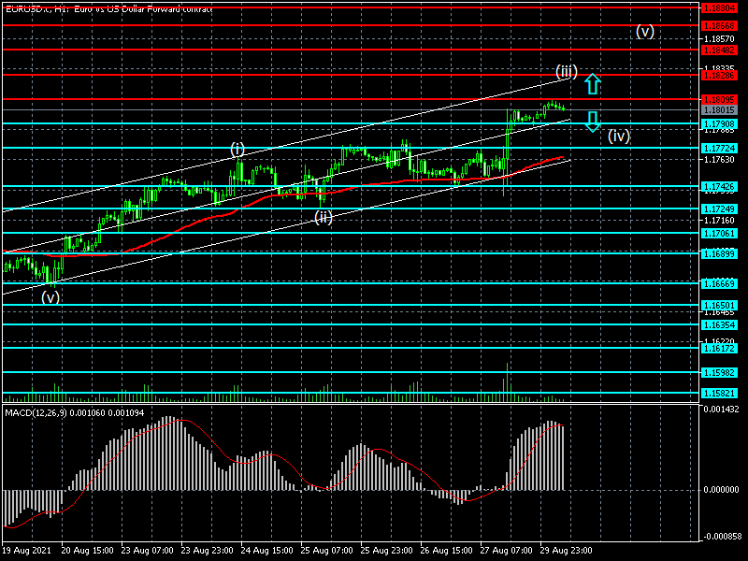Click the 19 Aug 2021 time axis label
The image size is (748, 561).
(27, 551)
